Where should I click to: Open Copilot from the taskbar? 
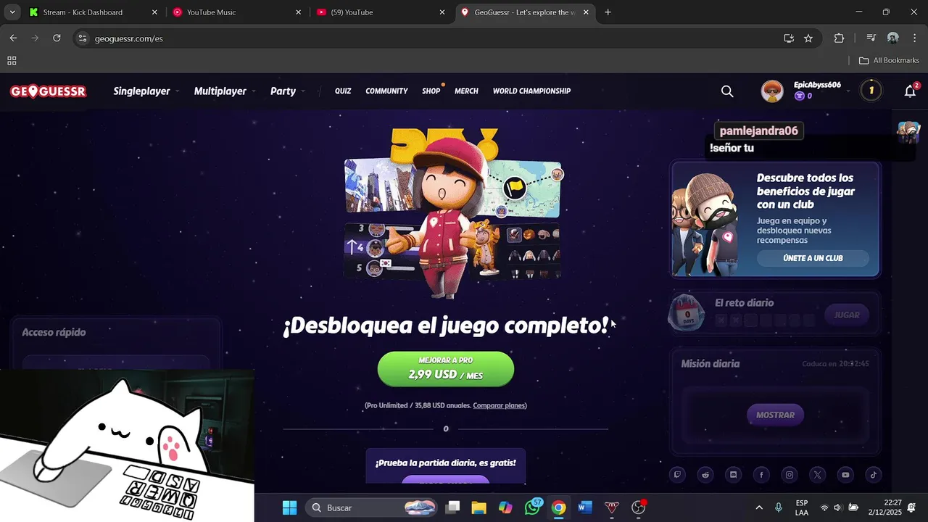505,507
